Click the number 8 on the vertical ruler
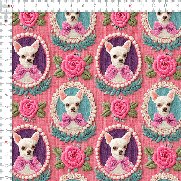The height and width of the screenshot is (181, 181). [6, 119]
